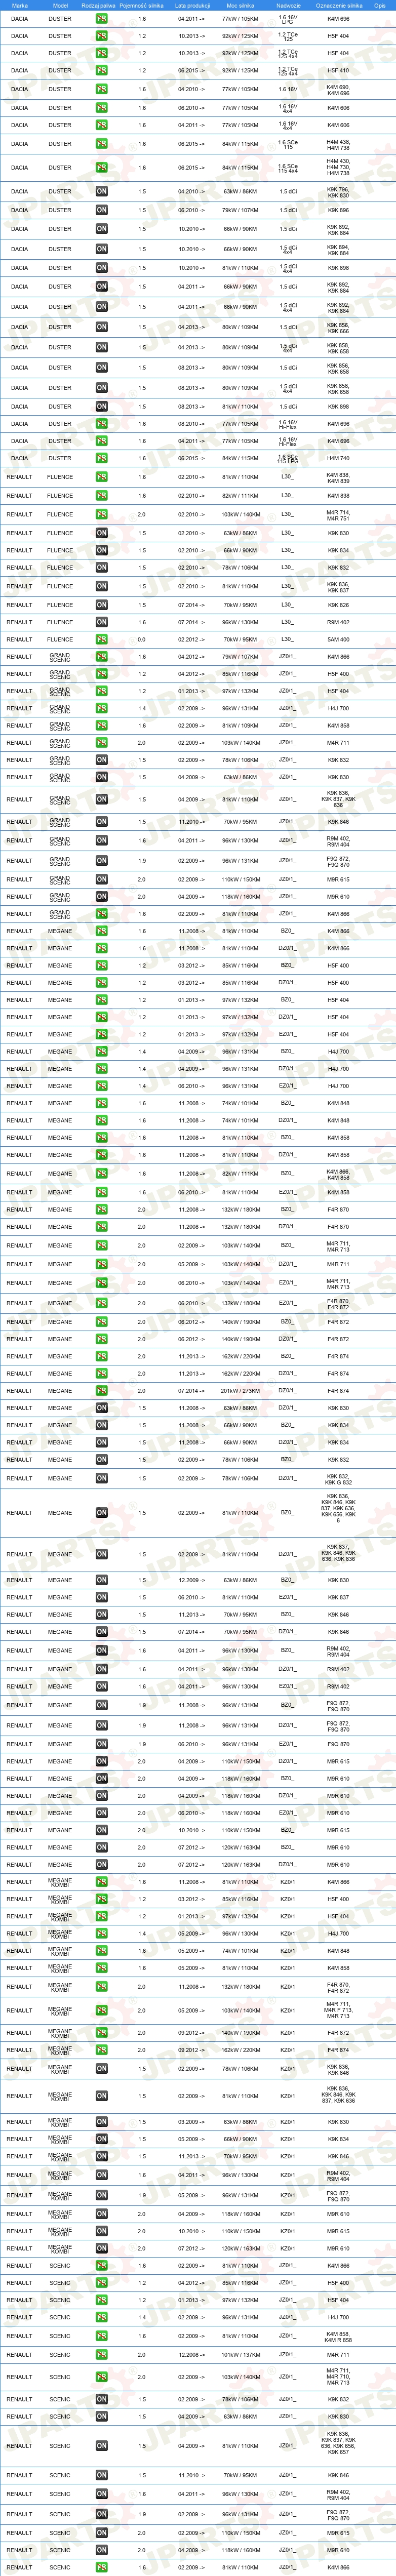
Task: Select the 5AM 400 engine code cell
Action: click(338, 639)
